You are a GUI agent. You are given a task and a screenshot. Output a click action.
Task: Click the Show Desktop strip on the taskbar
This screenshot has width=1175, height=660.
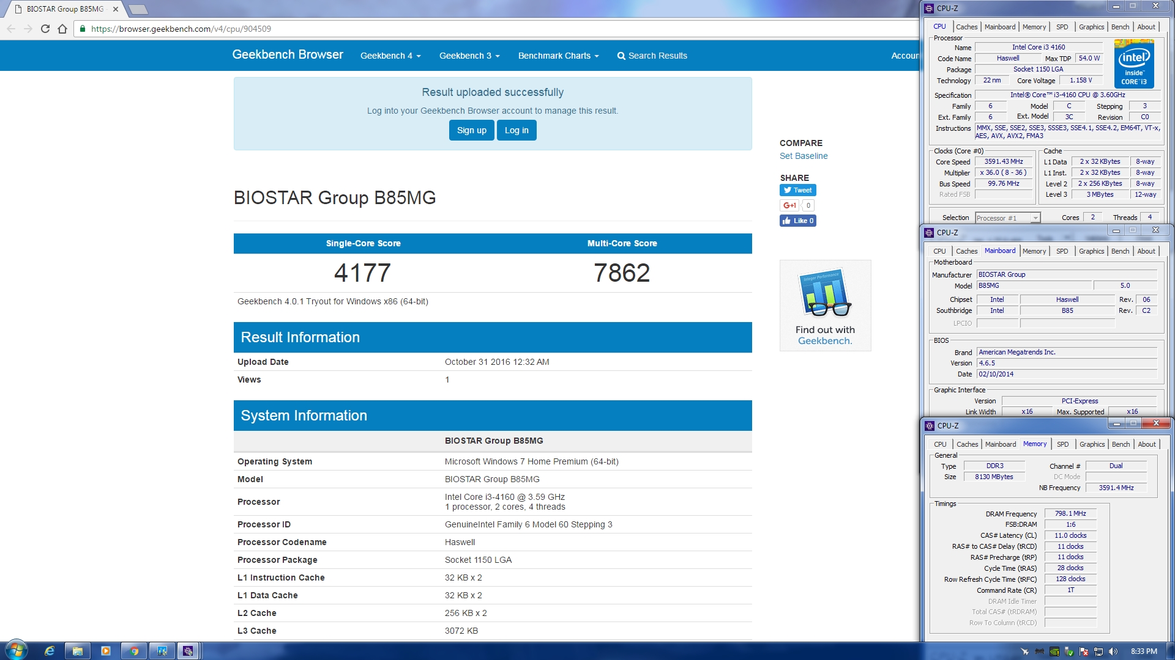(x=1170, y=651)
